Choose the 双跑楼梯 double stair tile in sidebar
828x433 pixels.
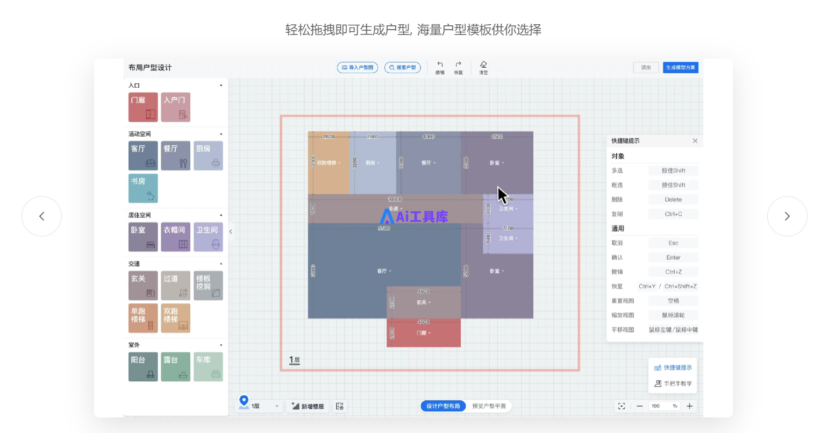(175, 318)
